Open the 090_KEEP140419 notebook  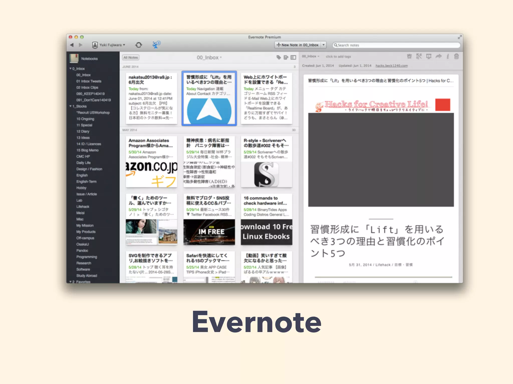[90, 94]
